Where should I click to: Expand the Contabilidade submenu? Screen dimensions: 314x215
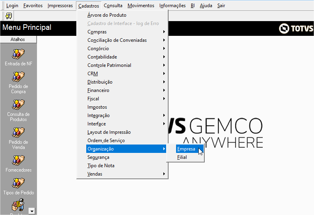pos(126,57)
